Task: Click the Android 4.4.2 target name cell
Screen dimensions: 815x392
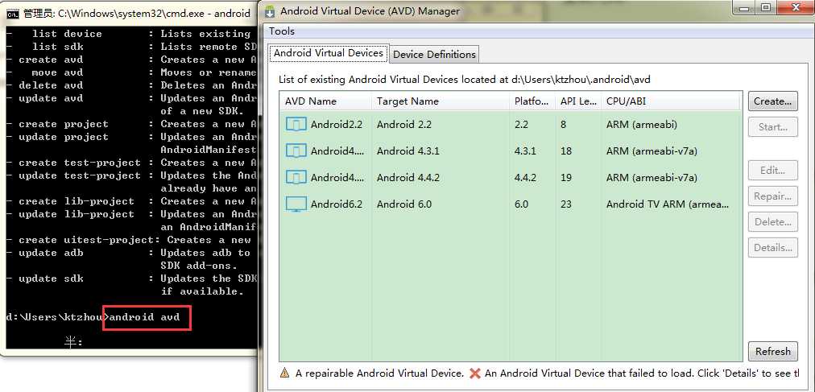Action: pyautogui.click(x=408, y=178)
